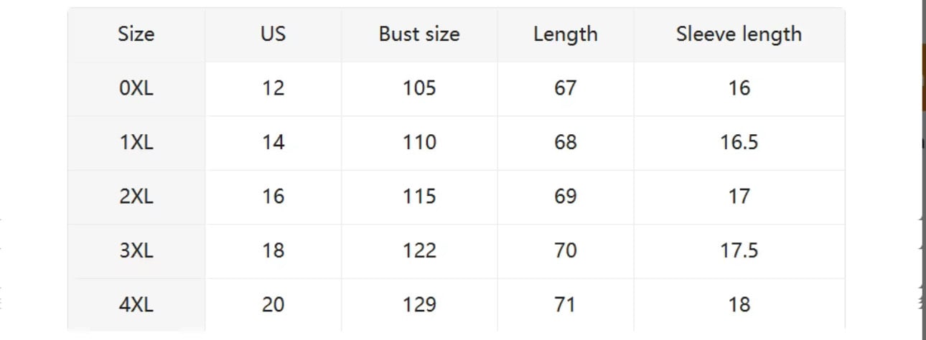Click US size value 20
926x340 pixels.
pyautogui.click(x=273, y=305)
